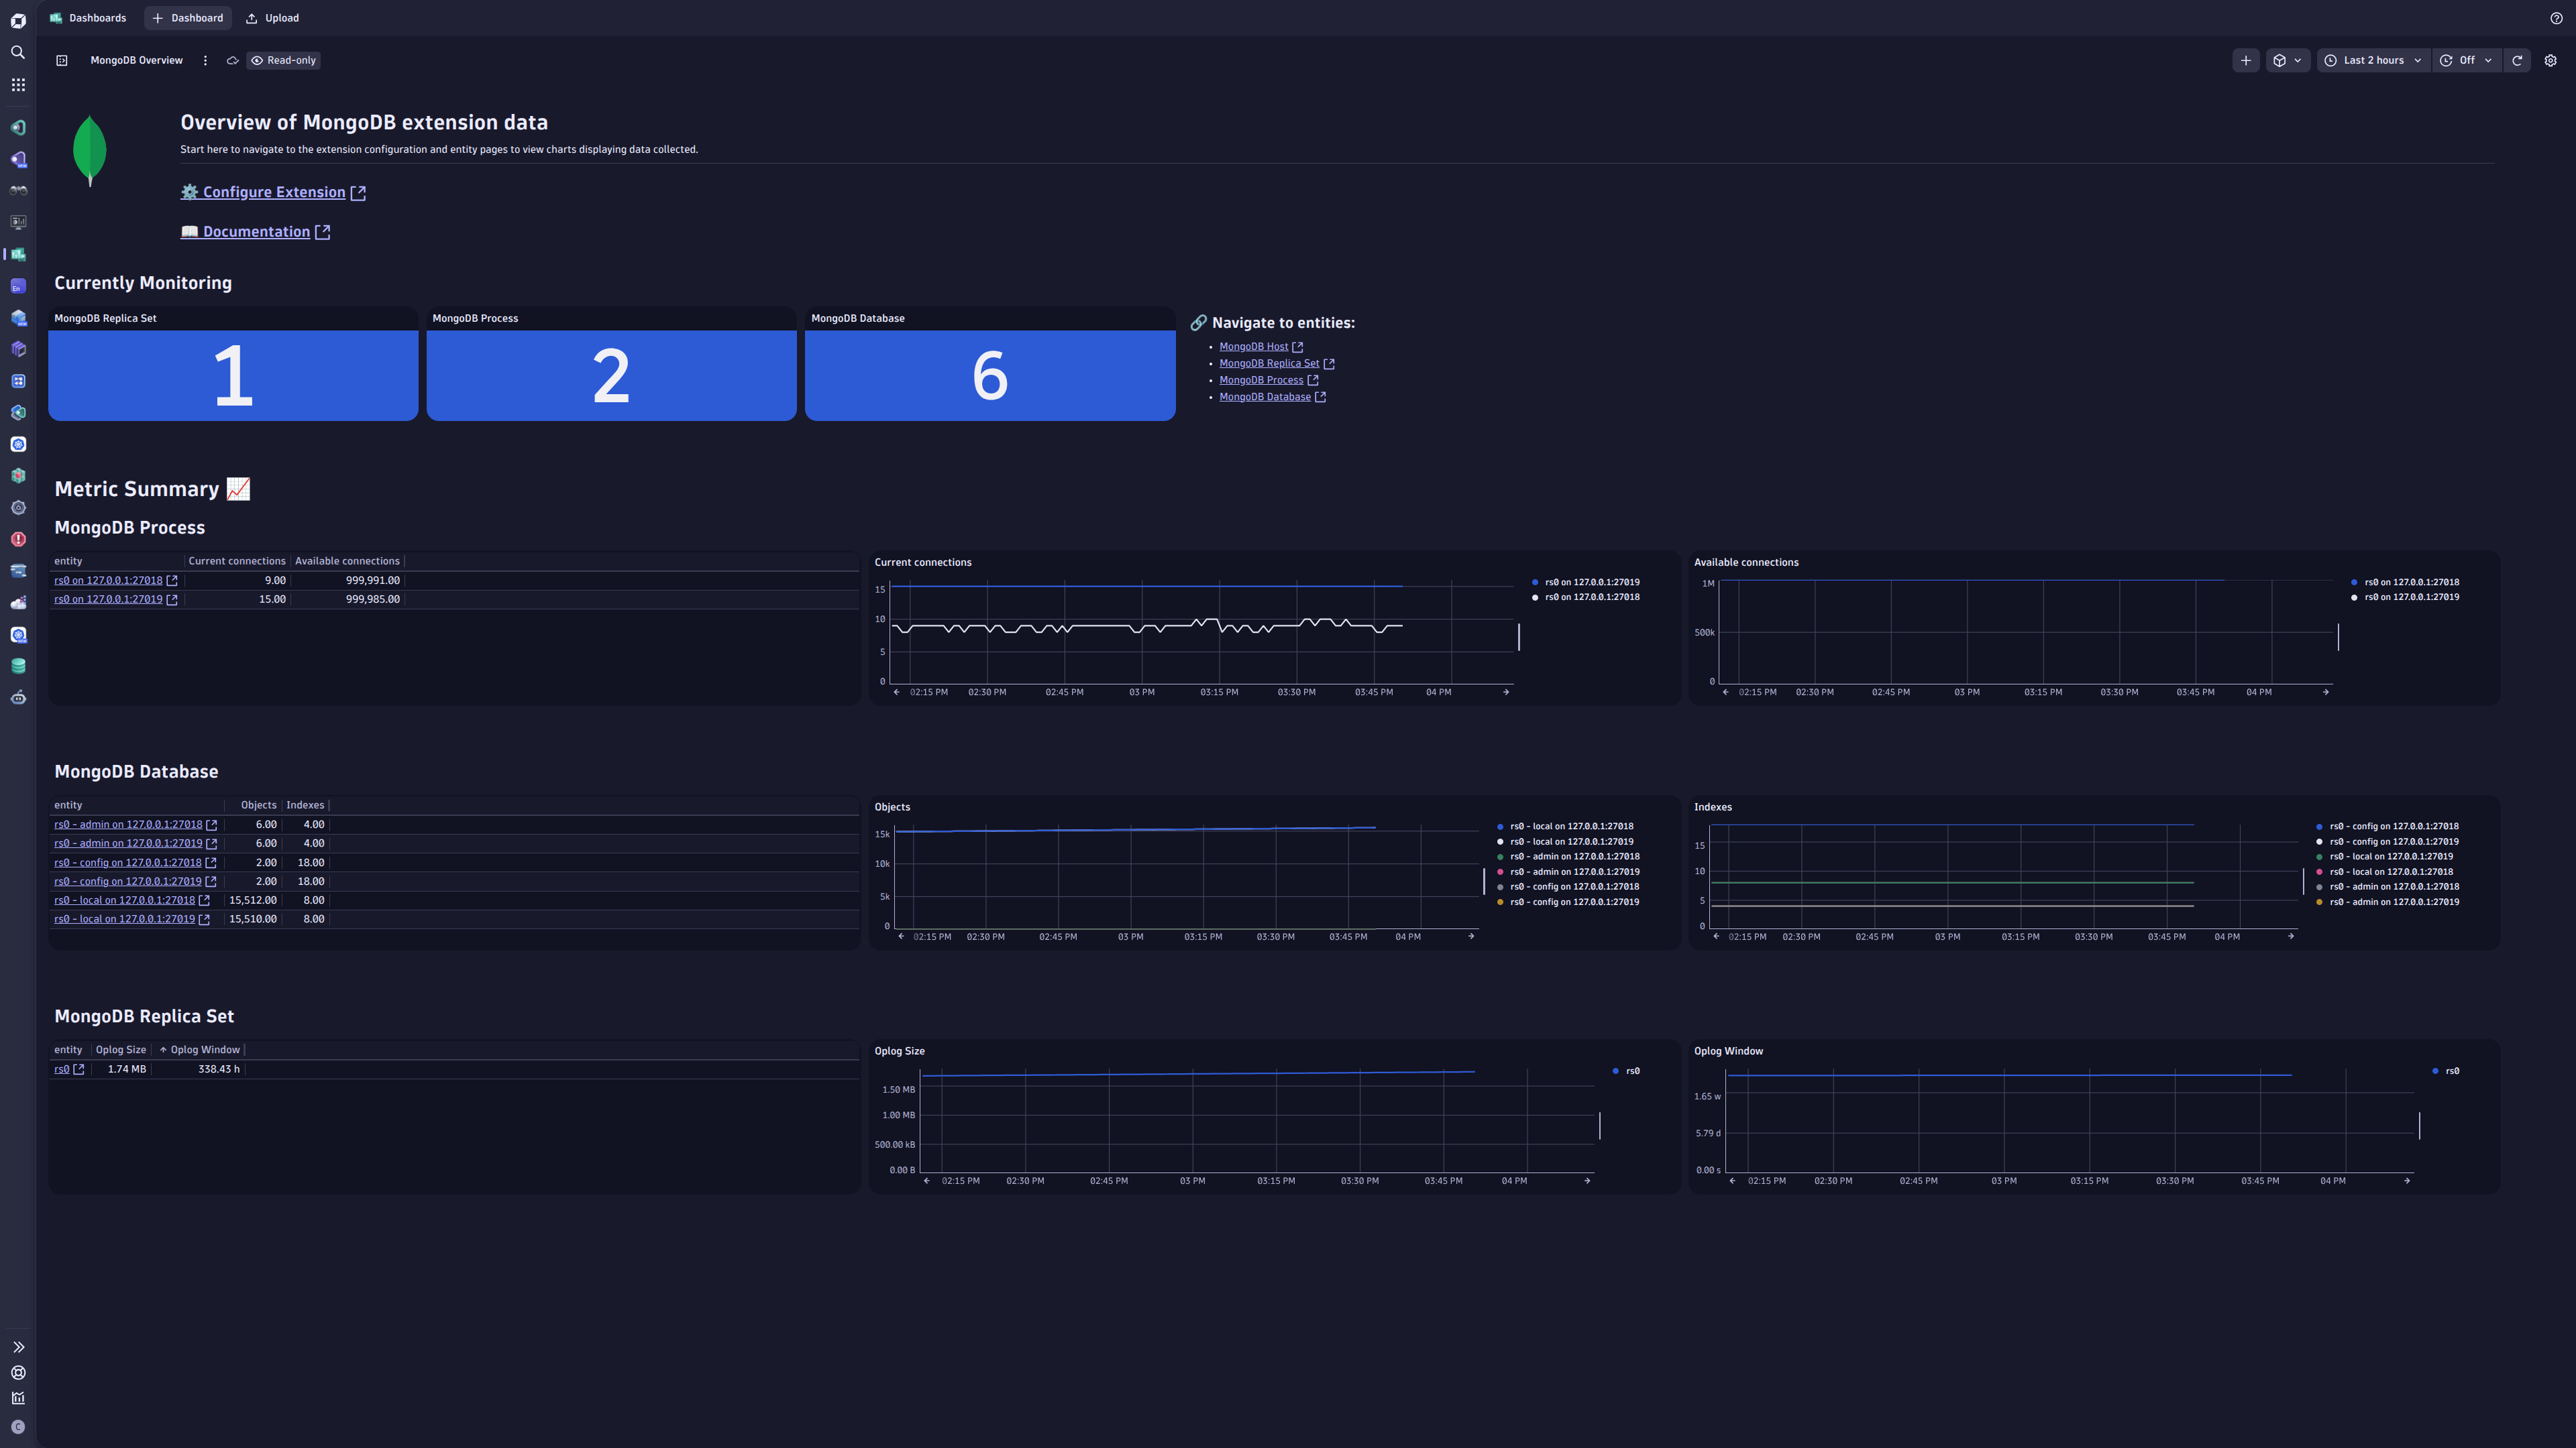
Task: Go to earlier time in Oplog Size chart
Action: click(x=927, y=1180)
